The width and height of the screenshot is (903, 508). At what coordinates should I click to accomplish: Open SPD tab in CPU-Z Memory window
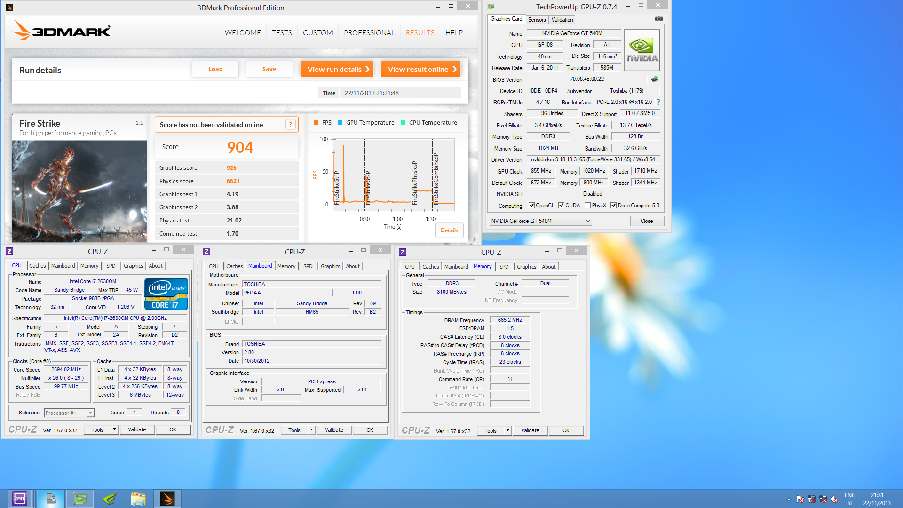pyautogui.click(x=504, y=267)
